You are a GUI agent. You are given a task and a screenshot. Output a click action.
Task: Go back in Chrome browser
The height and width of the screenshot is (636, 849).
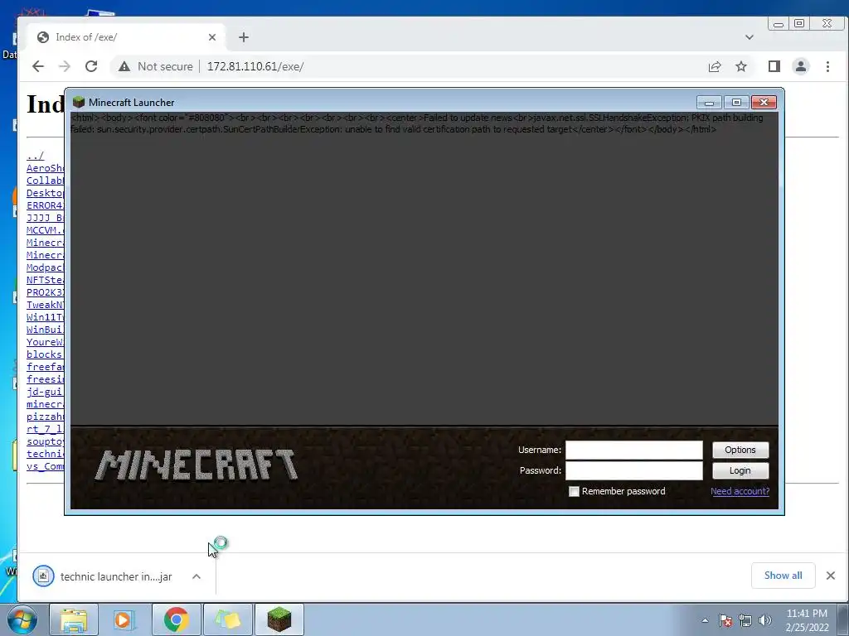[38, 66]
